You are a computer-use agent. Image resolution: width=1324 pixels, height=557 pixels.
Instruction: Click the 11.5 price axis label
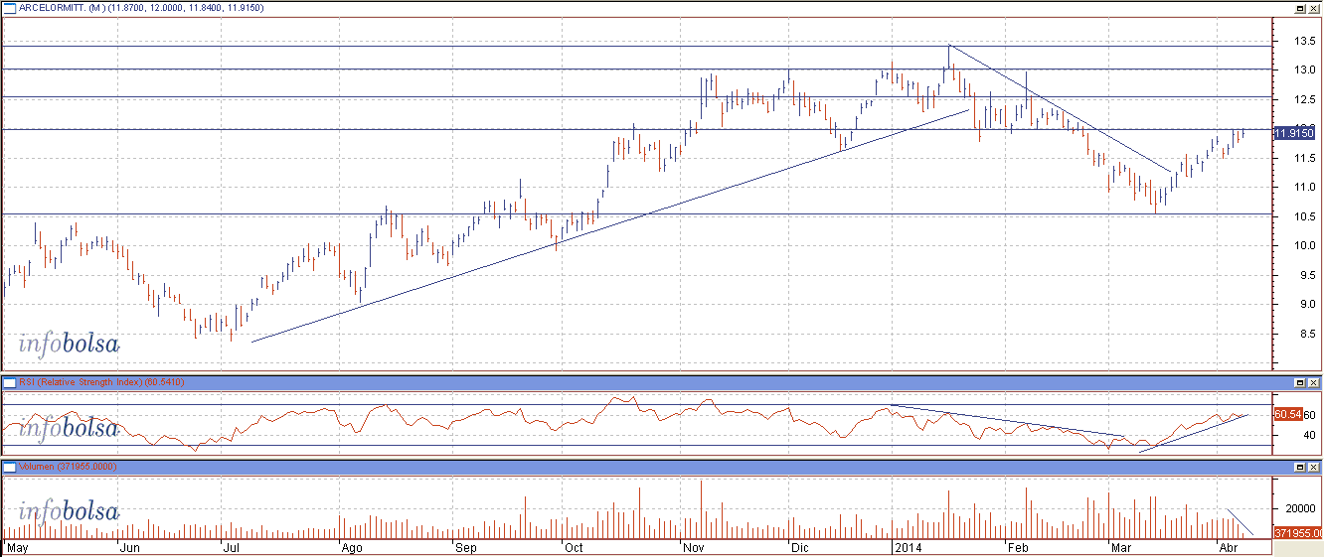coord(1303,159)
